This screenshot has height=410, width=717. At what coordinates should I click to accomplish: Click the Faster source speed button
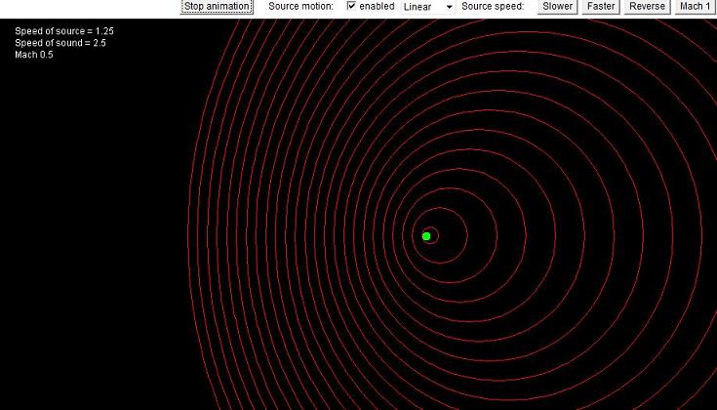[x=601, y=7]
